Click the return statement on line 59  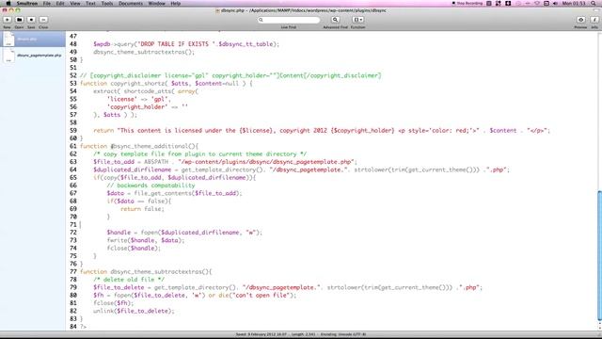(x=322, y=130)
